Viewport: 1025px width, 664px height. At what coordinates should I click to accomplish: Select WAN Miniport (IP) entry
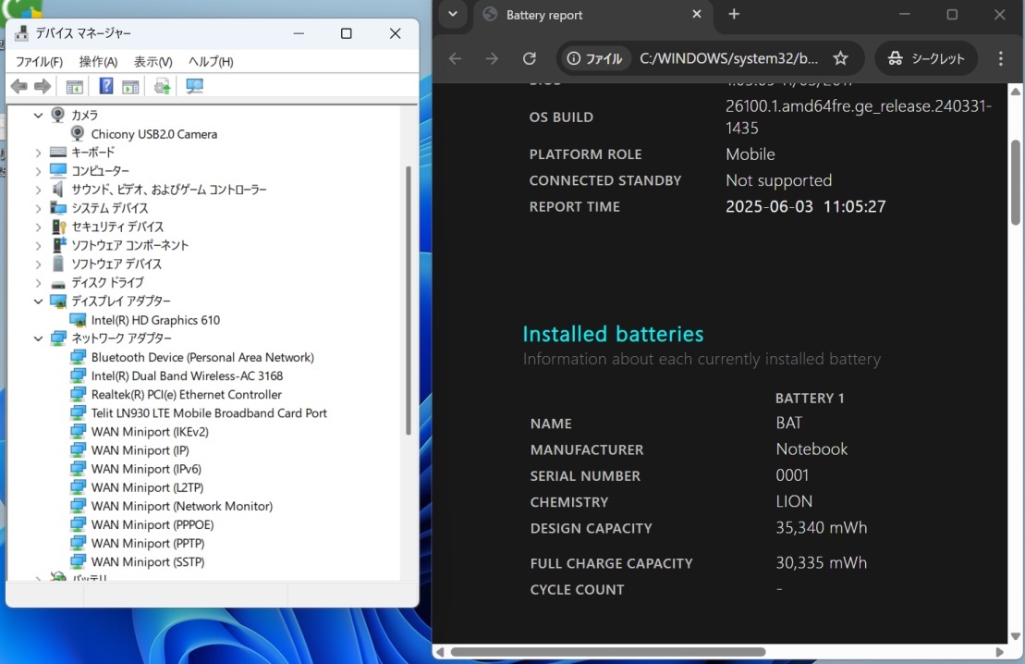(x=140, y=450)
